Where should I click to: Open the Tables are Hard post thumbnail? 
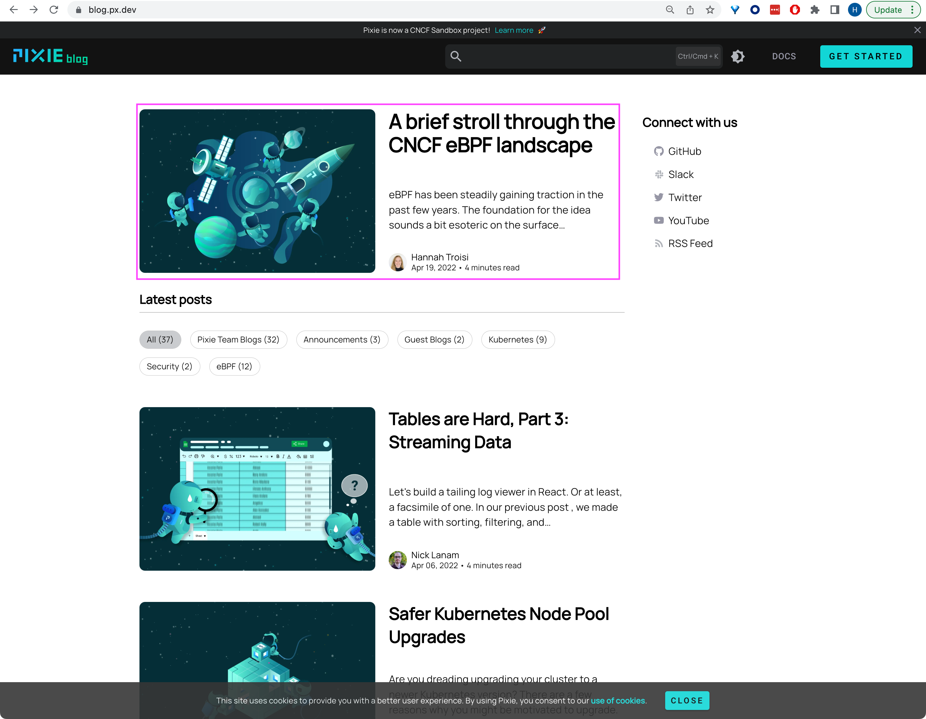(x=257, y=489)
